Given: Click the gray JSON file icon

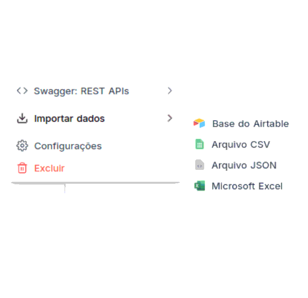Looking at the screenshot, I should tap(199, 165).
